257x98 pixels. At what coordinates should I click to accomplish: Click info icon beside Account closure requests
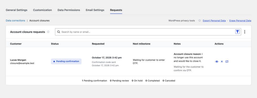[48, 32]
